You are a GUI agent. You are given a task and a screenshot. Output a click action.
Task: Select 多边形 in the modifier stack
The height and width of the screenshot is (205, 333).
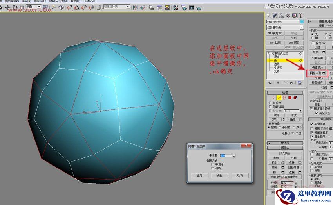pyautogui.click(x=278, y=68)
